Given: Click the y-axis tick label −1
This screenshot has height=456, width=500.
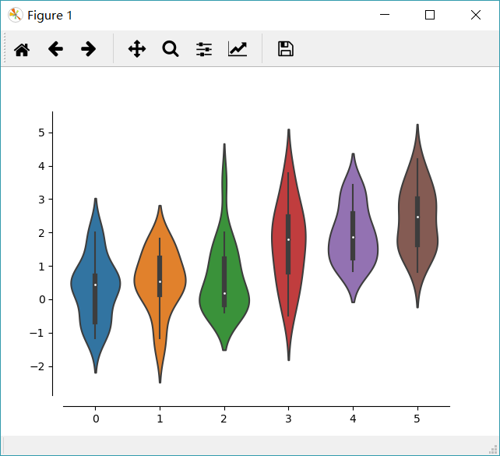Looking at the screenshot, I should click(x=37, y=333).
